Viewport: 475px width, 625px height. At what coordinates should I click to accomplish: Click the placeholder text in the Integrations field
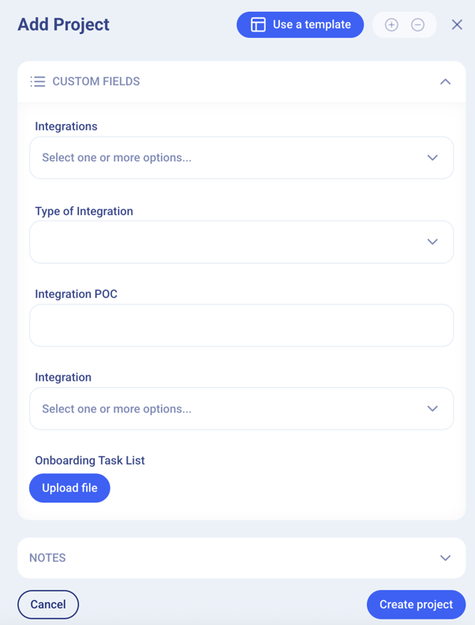click(117, 158)
